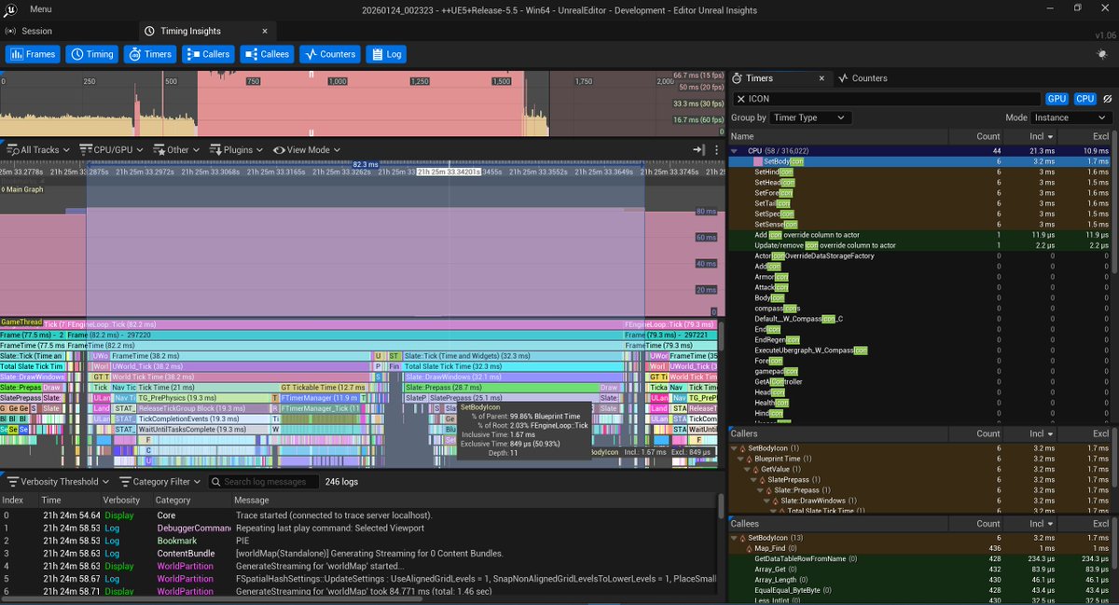Open the Other tracks dropdown
Image resolution: width=1119 pixels, height=605 pixels.
click(177, 149)
